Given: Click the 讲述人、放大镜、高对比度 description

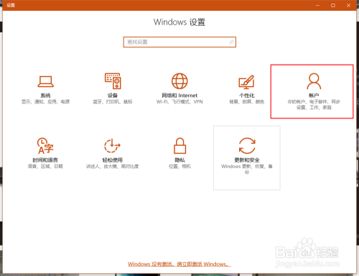Looking at the screenshot, I should coord(113,166).
